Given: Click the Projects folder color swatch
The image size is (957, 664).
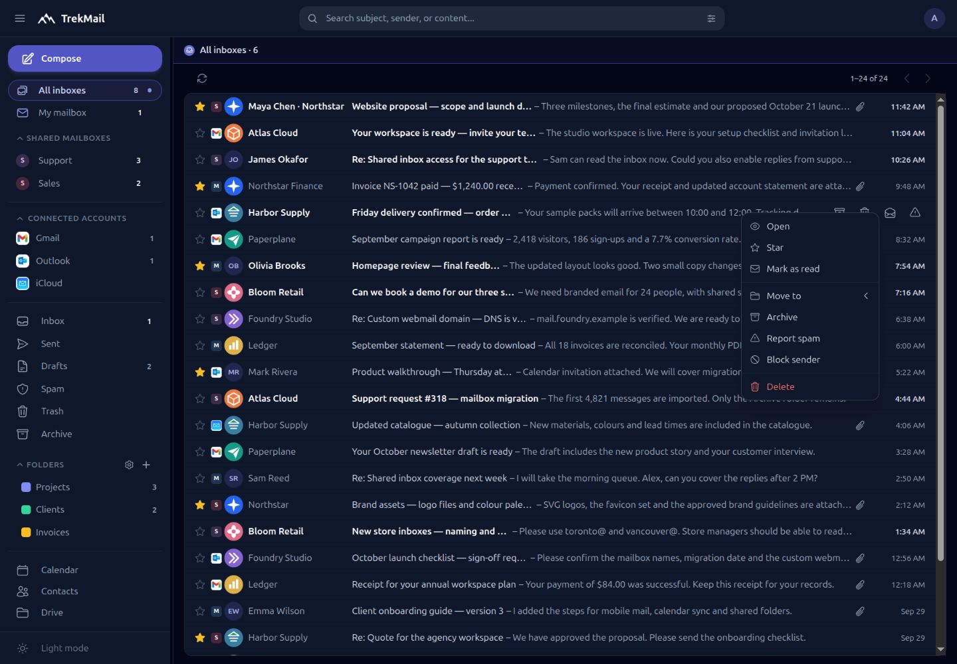Looking at the screenshot, I should [26, 487].
